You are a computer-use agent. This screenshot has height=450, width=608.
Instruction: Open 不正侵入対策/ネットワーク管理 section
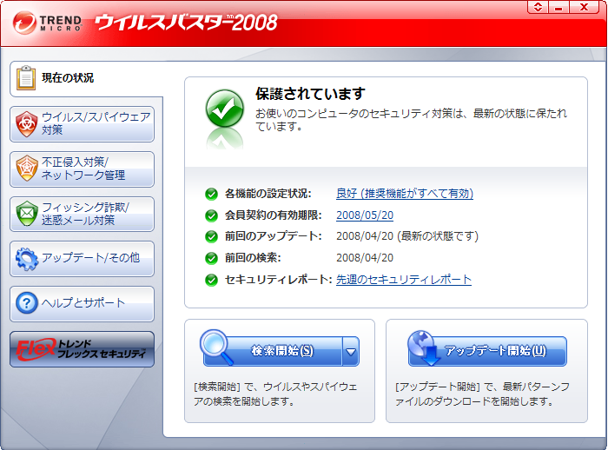[82, 169]
